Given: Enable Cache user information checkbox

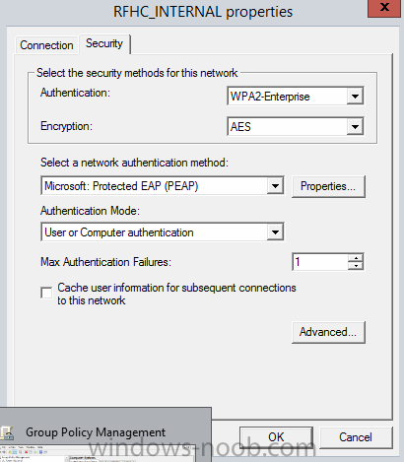Looking at the screenshot, I should coord(46,293).
